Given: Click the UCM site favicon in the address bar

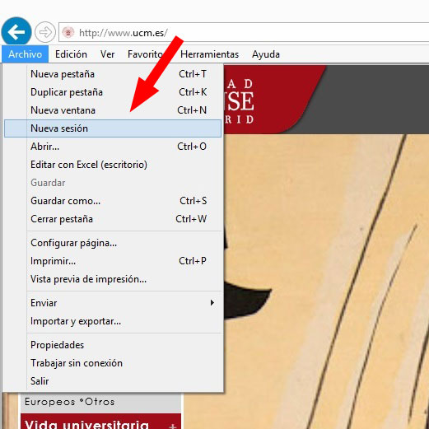Looking at the screenshot, I should point(68,32).
